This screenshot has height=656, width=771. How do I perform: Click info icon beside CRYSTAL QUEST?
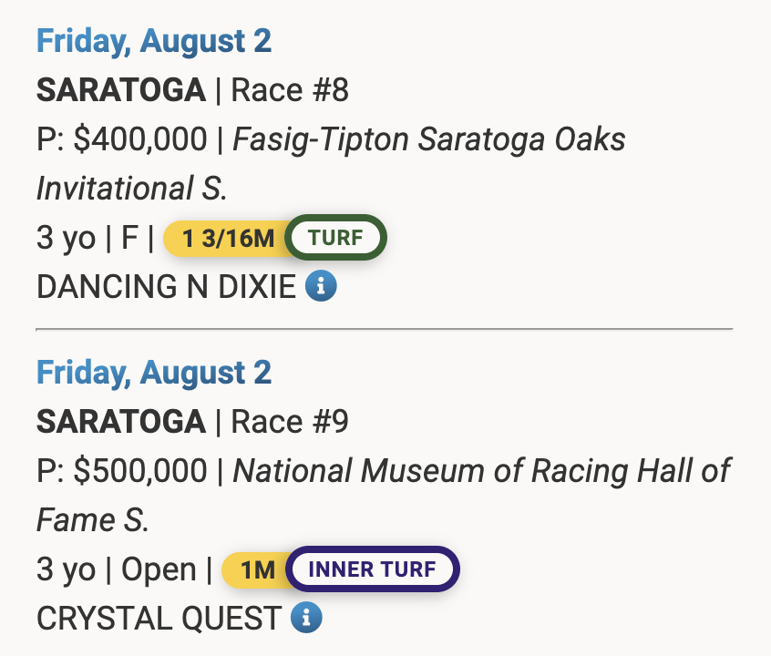pos(306,619)
